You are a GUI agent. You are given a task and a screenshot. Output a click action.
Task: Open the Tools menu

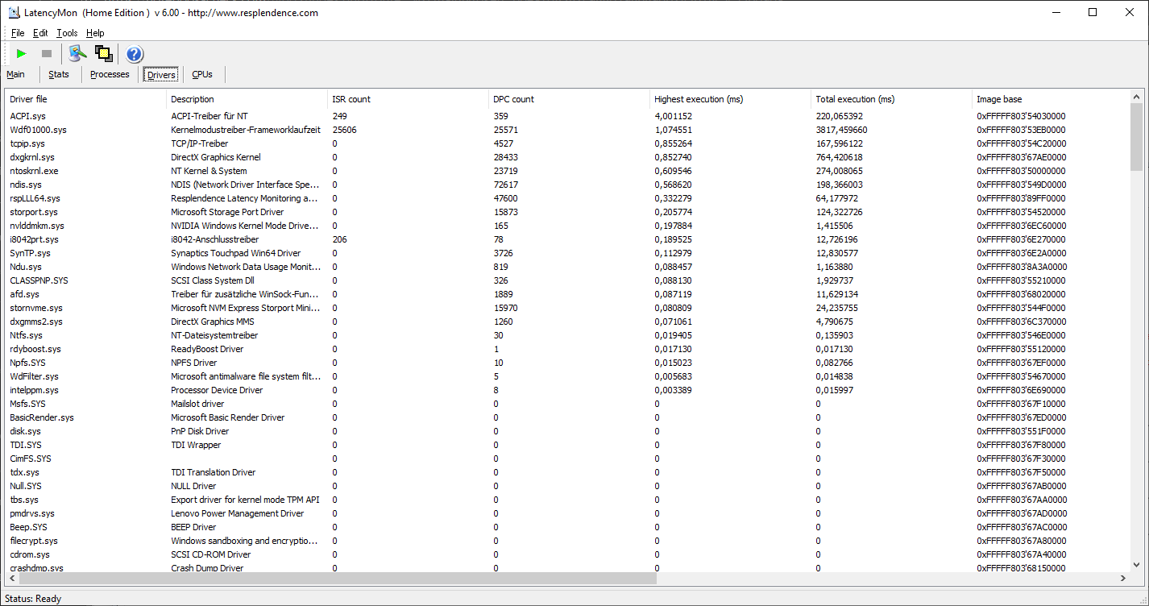click(67, 33)
